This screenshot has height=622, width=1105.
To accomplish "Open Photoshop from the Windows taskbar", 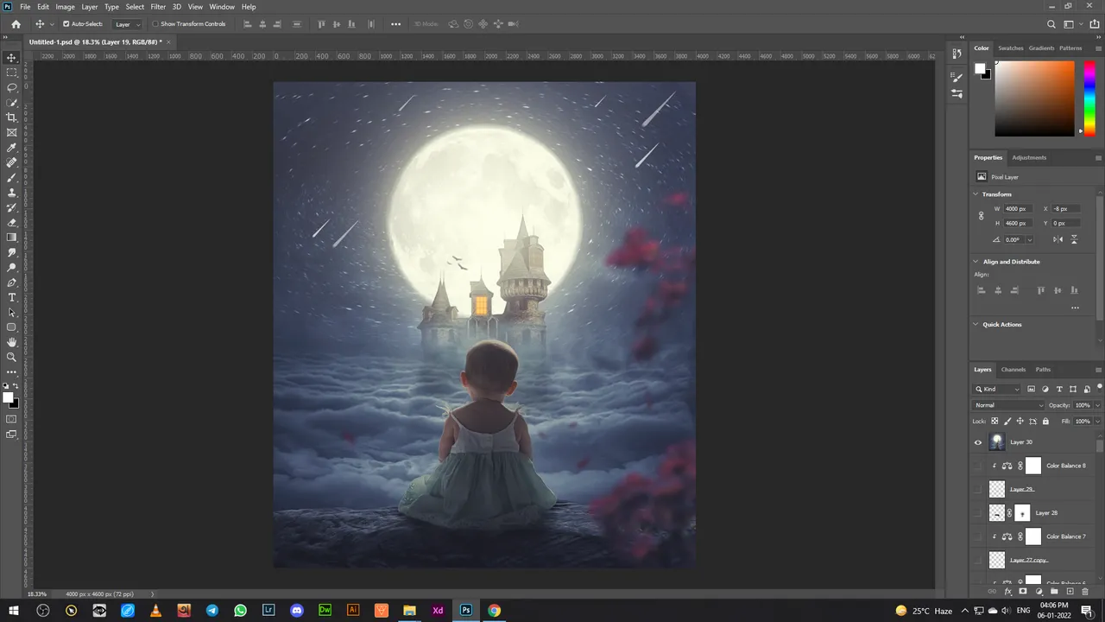I will pos(466,610).
